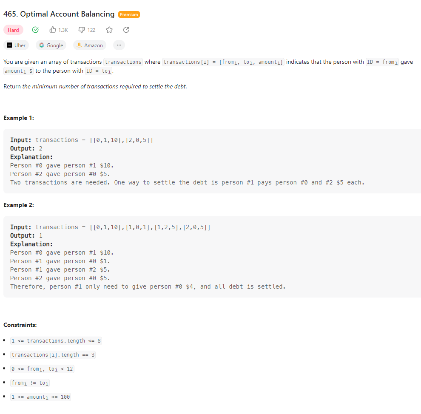Screen dimensions: 421x414
Task: Click the green solved checkmark icon
Action: tap(35, 30)
